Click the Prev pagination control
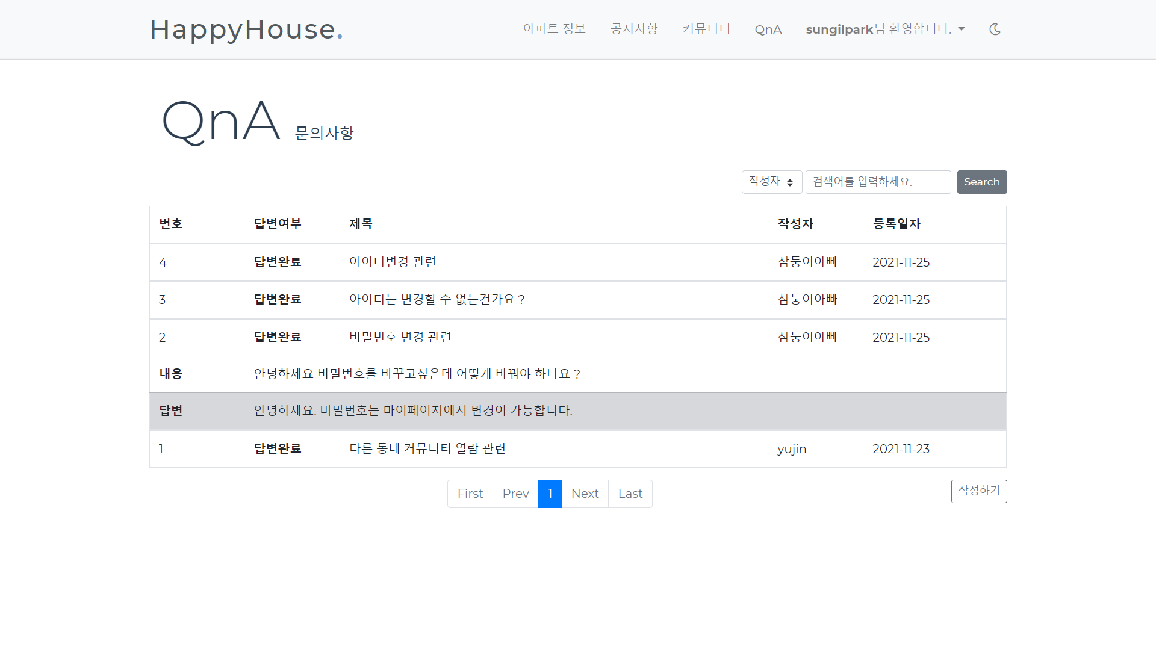The height and width of the screenshot is (650, 1156). click(515, 493)
